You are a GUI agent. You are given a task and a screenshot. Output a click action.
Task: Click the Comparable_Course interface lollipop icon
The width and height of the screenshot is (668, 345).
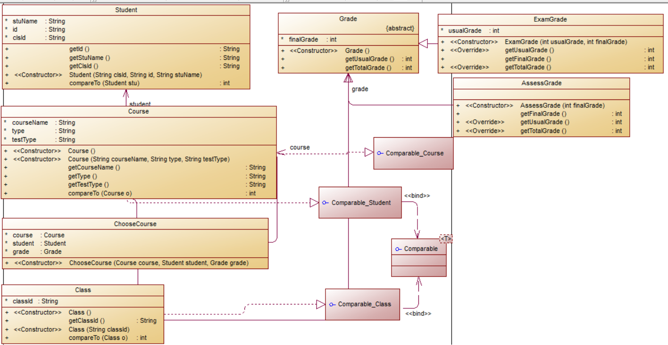click(380, 153)
